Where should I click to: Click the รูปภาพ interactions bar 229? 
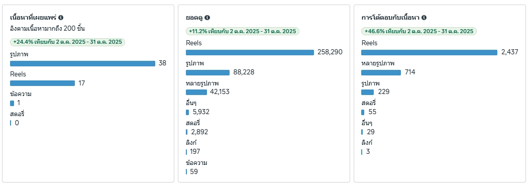[x=368, y=92]
